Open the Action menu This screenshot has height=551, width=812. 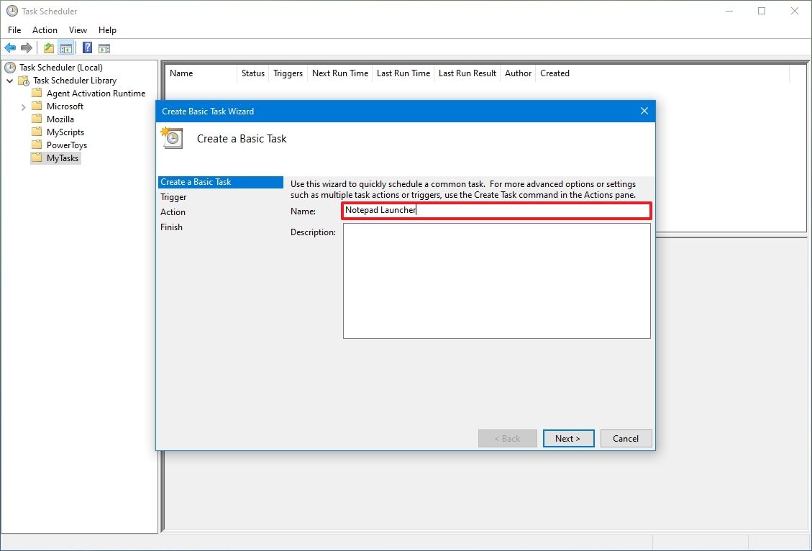(x=45, y=29)
